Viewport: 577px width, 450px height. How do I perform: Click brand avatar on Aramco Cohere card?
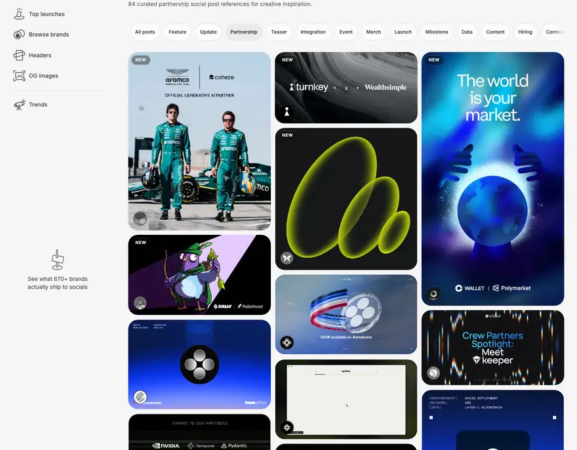140,218
